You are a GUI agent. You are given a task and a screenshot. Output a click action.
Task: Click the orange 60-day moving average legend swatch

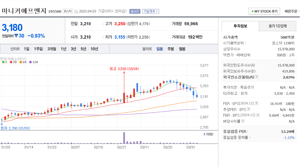click(x=20, y=62)
